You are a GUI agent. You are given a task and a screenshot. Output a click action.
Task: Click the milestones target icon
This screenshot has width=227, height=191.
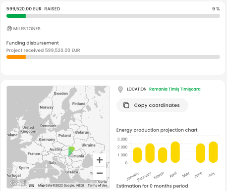pyautogui.click(x=9, y=29)
